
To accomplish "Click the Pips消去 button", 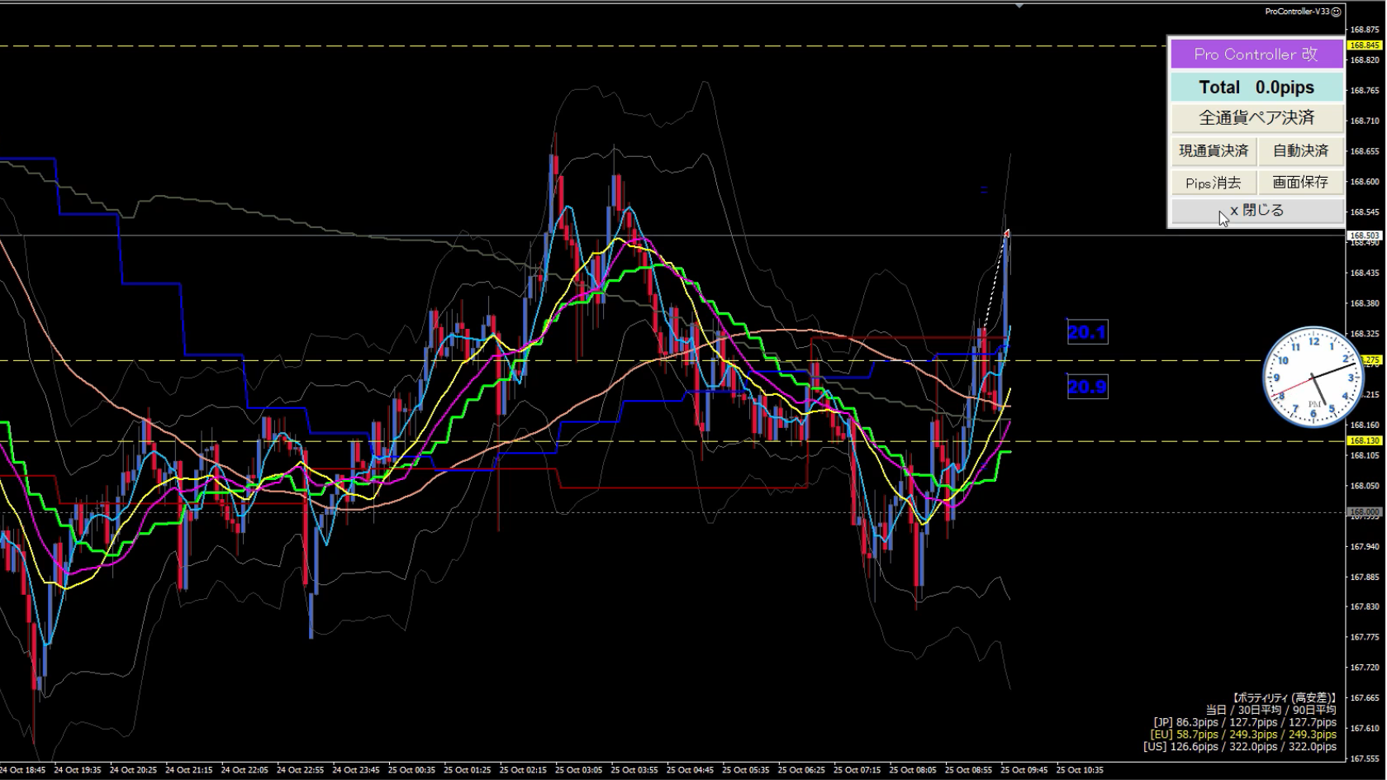I will [1213, 183].
